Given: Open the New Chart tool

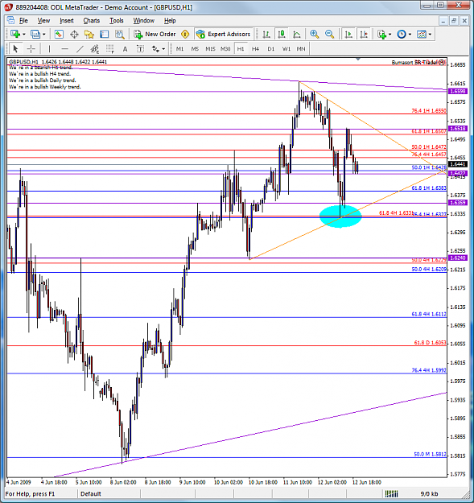Looking at the screenshot, I should click(14, 34).
